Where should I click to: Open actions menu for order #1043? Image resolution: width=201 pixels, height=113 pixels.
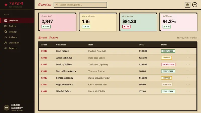click(188, 78)
